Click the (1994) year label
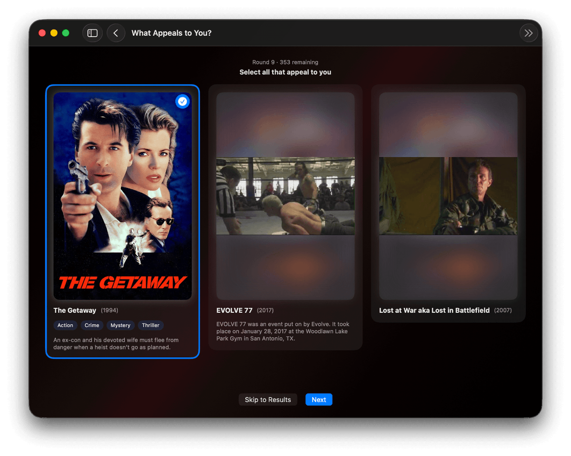 (109, 310)
